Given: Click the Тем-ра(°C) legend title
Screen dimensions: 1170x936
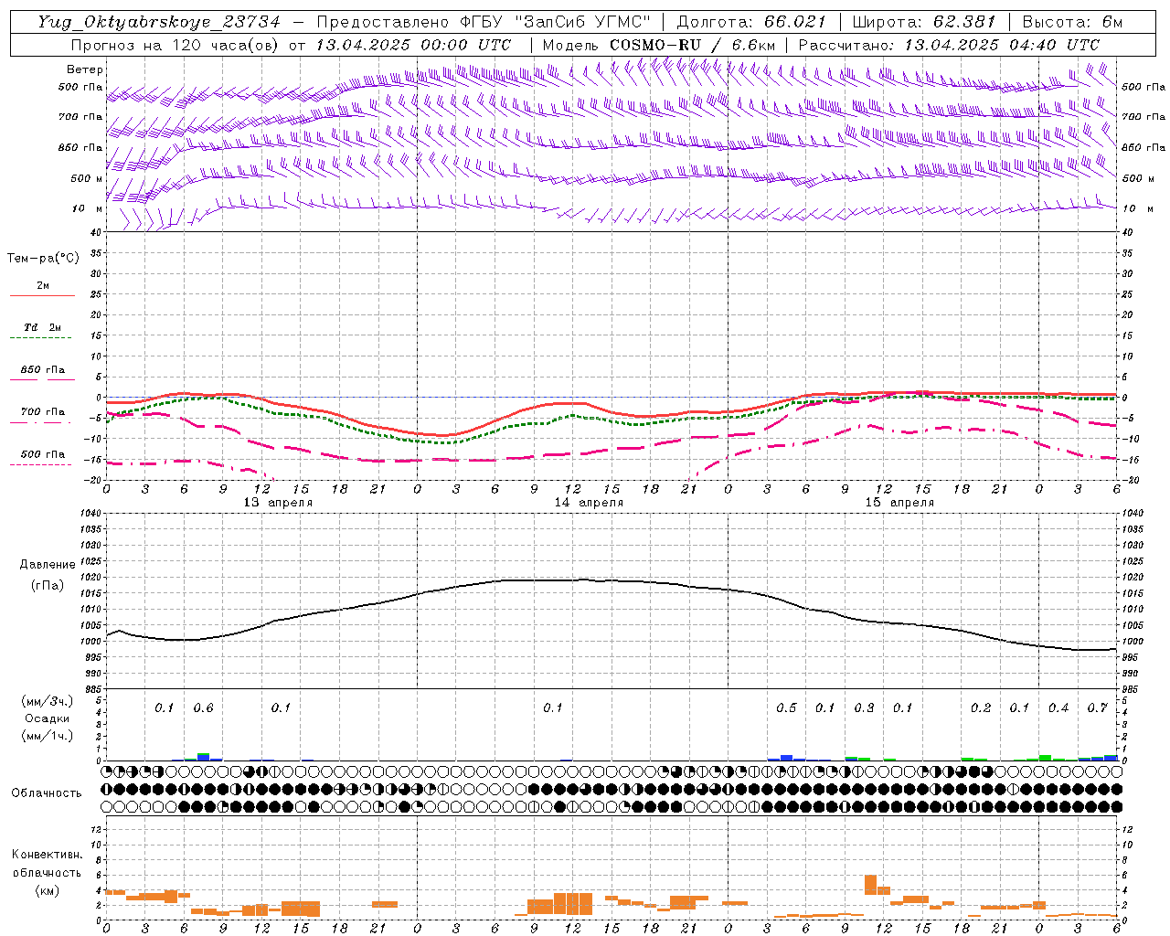Looking at the screenshot, I should (x=43, y=259).
